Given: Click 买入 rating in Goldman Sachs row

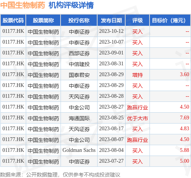Looking at the screenshot, I should (x=138, y=151).
